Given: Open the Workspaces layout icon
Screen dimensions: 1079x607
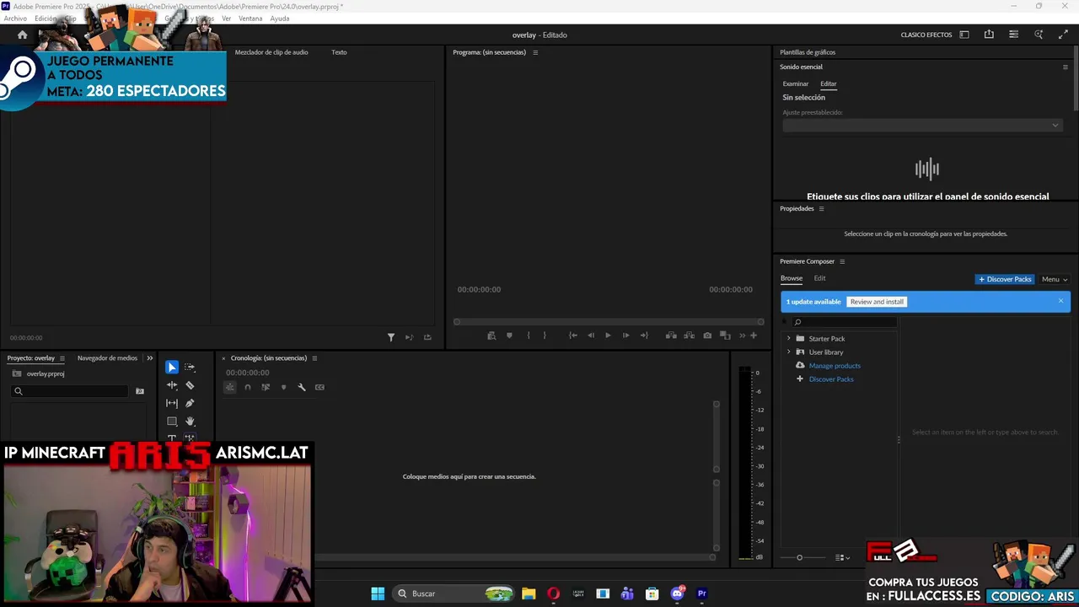Looking at the screenshot, I should (x=964, y=35).
